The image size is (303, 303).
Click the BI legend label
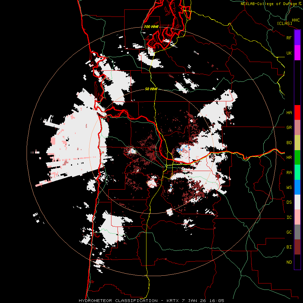click(x=289, y=247)
